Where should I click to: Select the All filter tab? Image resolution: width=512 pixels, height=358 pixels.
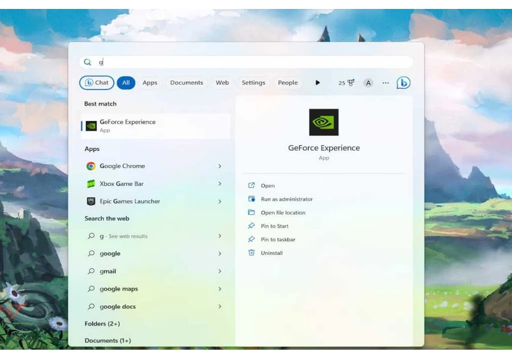pos(126,83)
